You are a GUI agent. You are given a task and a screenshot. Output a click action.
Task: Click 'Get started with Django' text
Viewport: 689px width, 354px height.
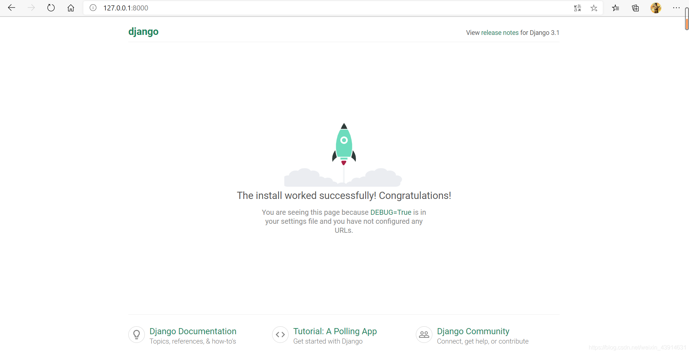pyautogui.click(x=328, y=341)
